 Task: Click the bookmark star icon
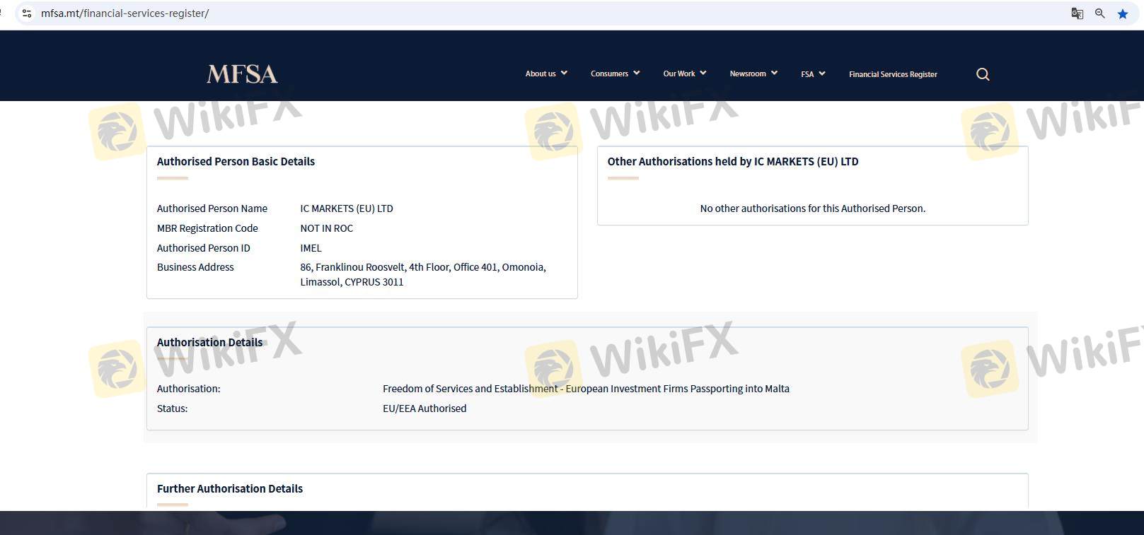[x=1122, y=13]
